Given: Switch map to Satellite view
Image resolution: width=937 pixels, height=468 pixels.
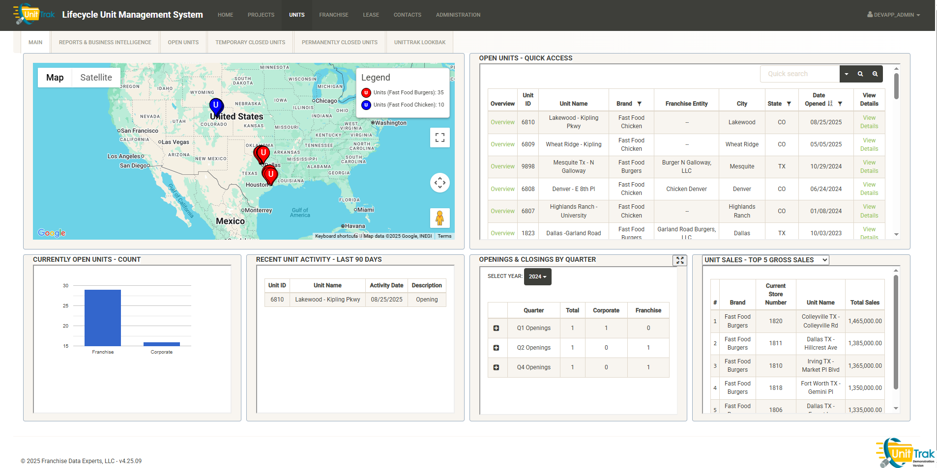Looking at the screenshot, I should coord(96,78).
